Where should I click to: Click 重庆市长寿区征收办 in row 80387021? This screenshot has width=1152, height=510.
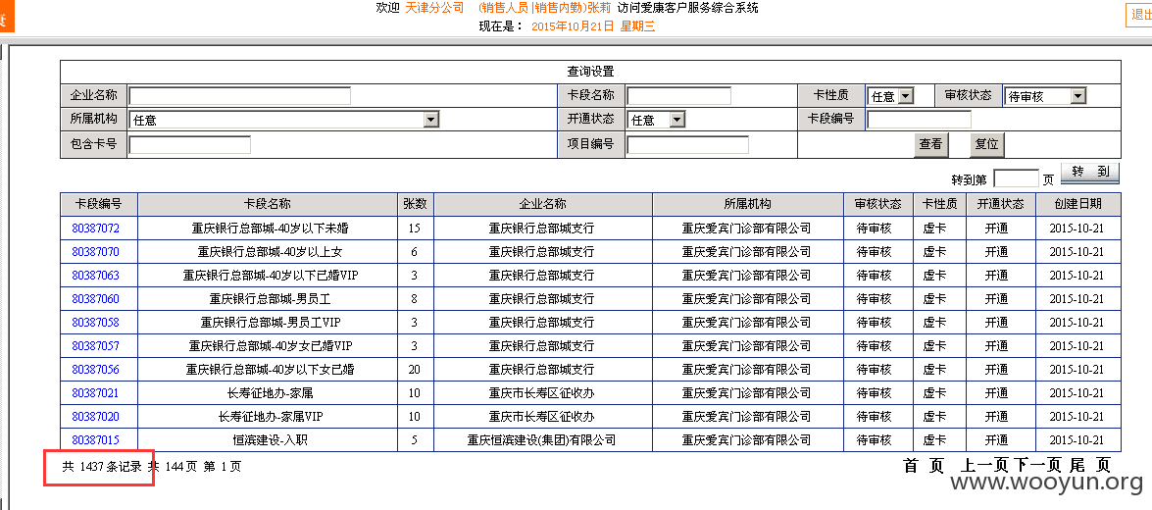point(542,393)
